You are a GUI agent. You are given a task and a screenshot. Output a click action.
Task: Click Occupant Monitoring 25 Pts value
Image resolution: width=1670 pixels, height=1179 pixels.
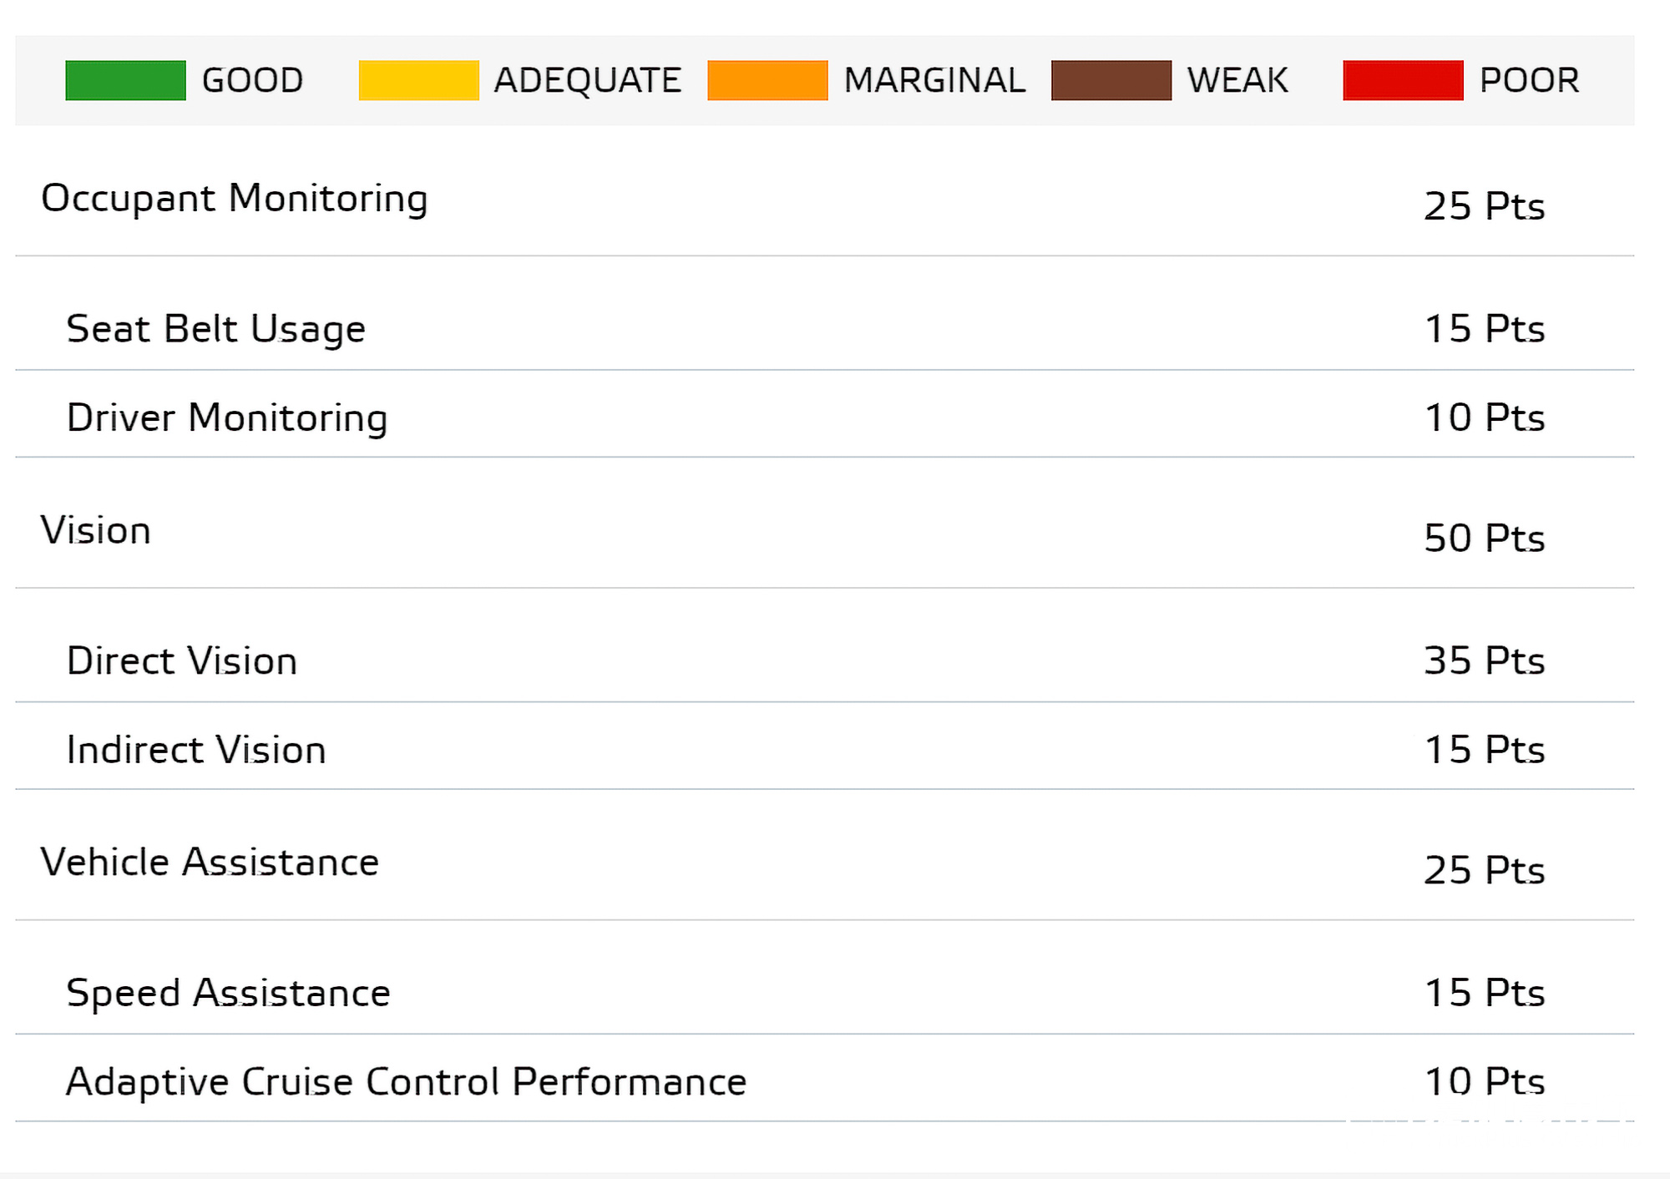coord(1484,206)
